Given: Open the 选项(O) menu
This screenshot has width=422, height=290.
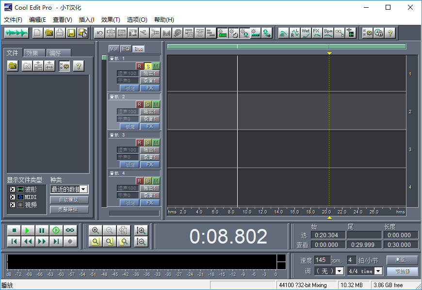Looking at the screenshot, I should point(137,19).
